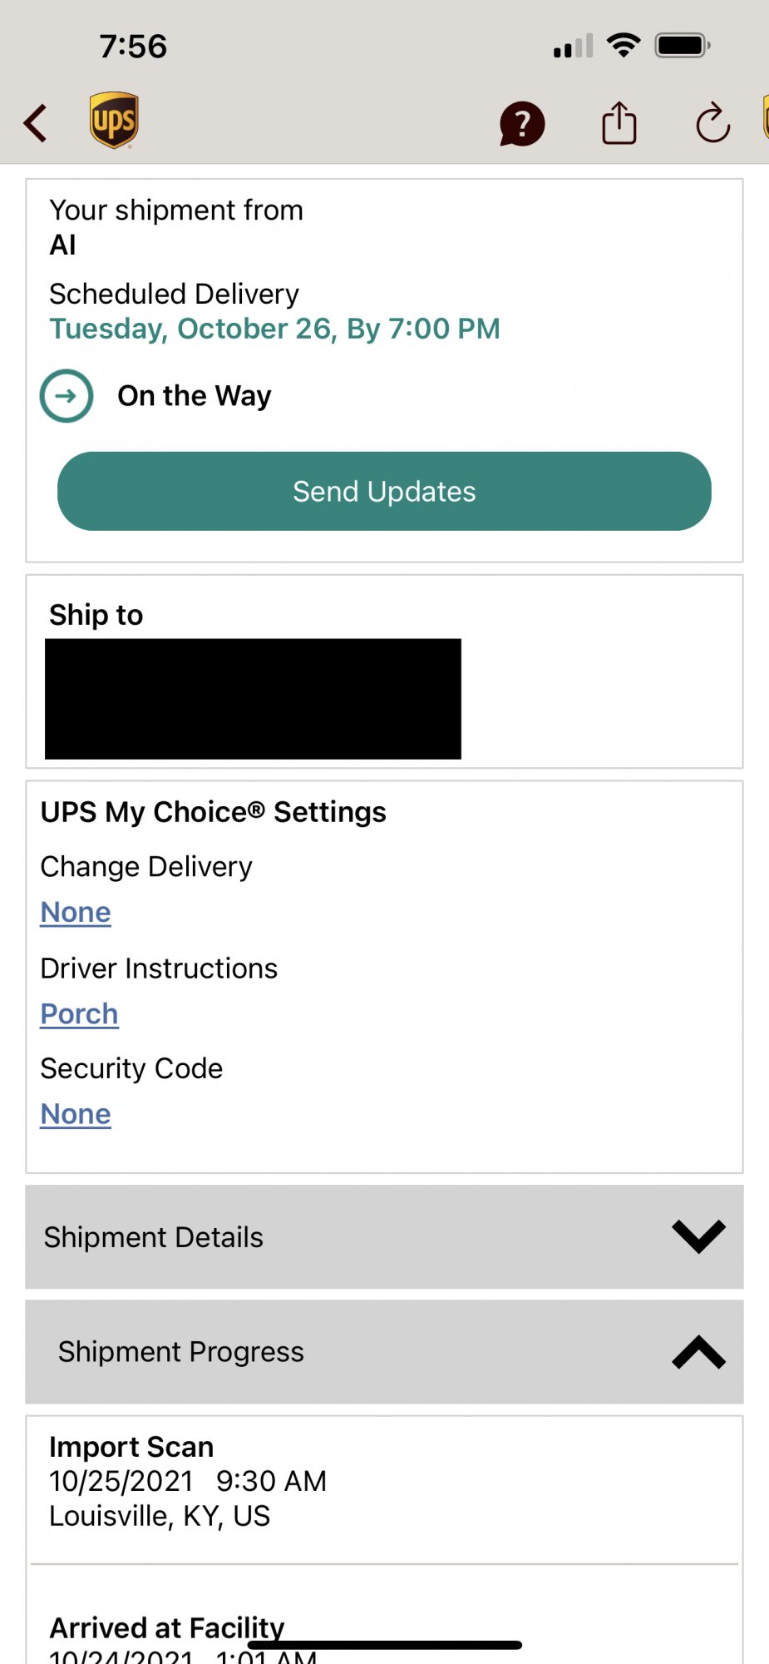The image size is (769, 1664).
Task: Tap the Shipment Details down chevron
Action: tap(698, 1236)
